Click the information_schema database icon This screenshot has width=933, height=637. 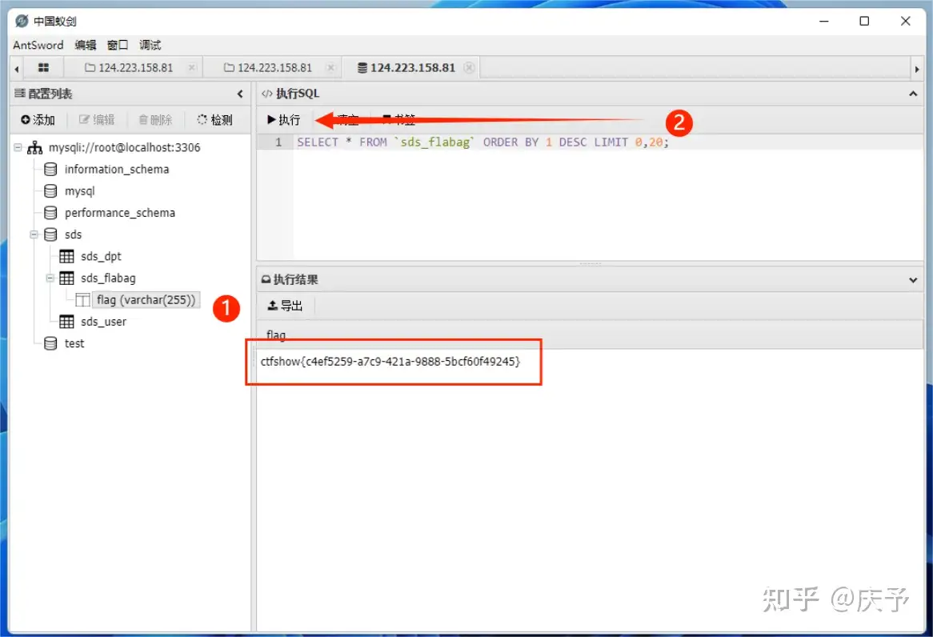point(50,169)
